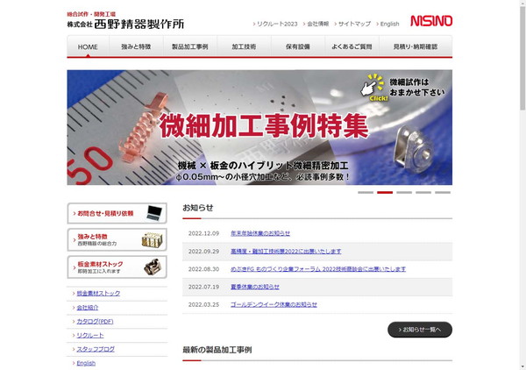The width and height of the screenshot is (526, 370).
Task: Click the 2022.09.29 news date
Action: click(203, 252)
